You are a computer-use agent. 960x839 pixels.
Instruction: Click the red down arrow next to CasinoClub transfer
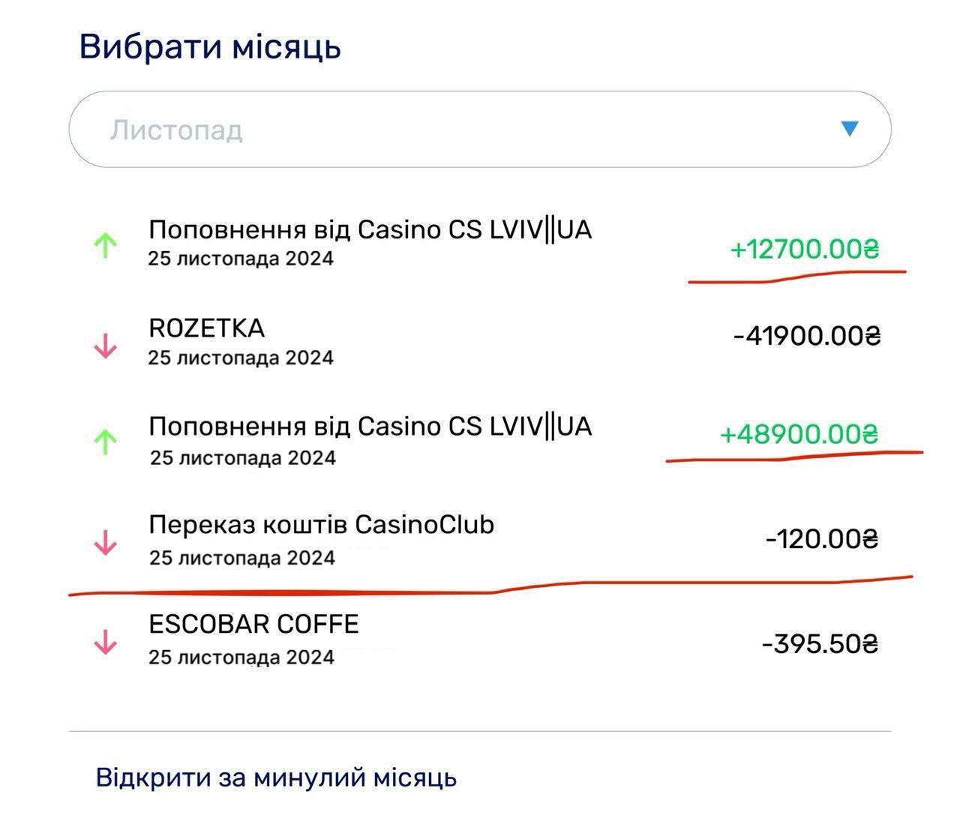point(106,542)
